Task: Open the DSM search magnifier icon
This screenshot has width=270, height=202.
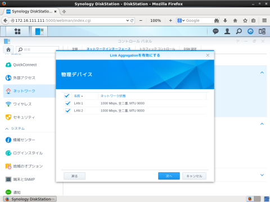Action: pyautogui.click(x=239, y=31)
